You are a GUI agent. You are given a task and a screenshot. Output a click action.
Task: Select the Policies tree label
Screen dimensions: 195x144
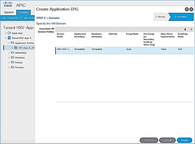(x=19, y=63)
